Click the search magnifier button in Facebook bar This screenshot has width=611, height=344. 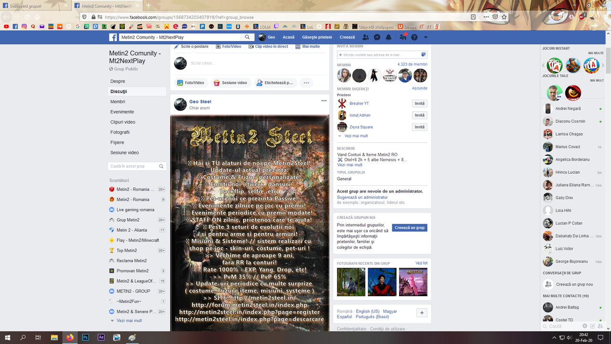click(x=247, y=37)
